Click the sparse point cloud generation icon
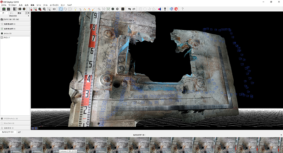Screen dimensions: 283x153 coord(15,9)
